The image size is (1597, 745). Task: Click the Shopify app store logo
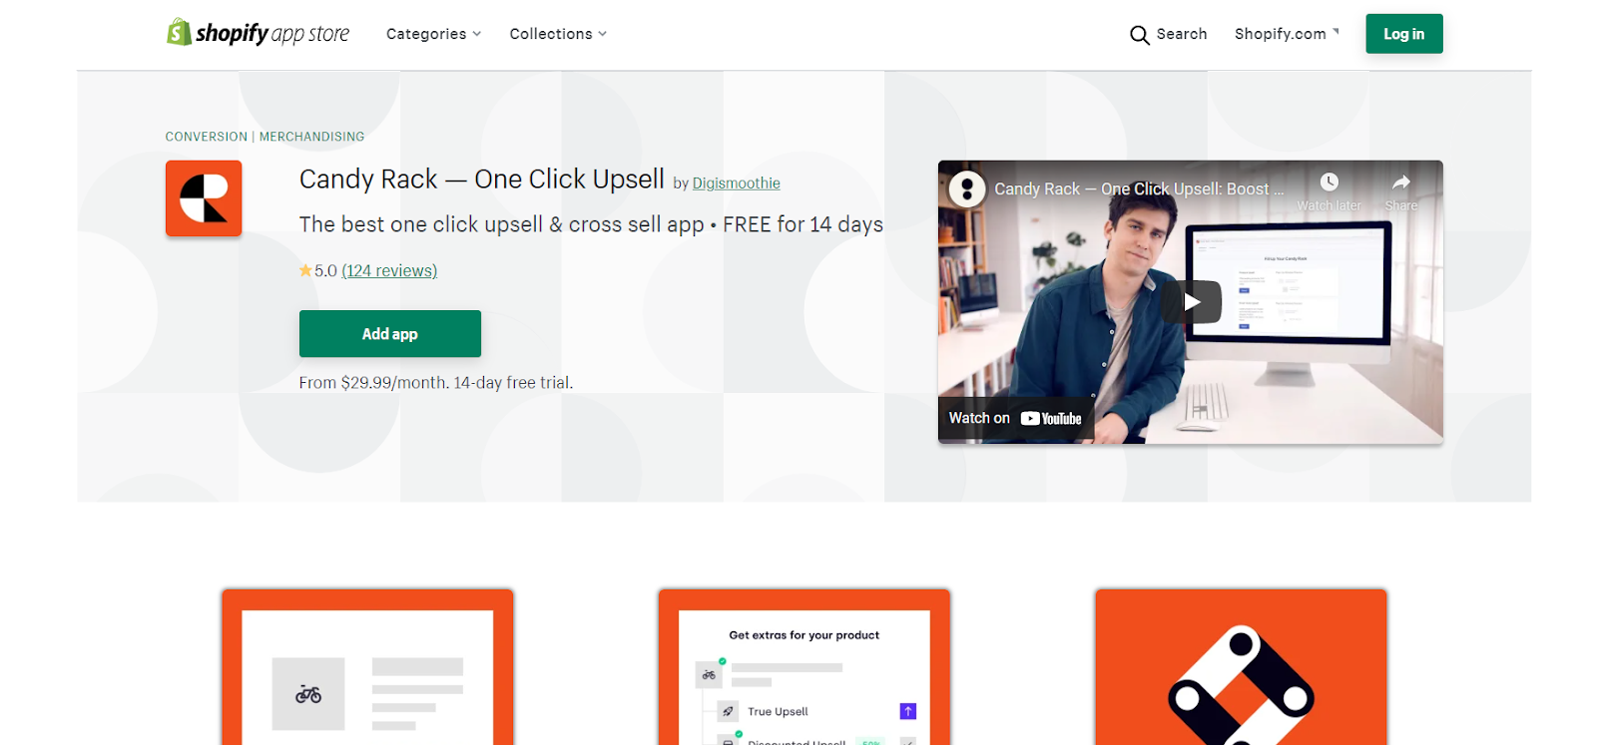[258, 33]
